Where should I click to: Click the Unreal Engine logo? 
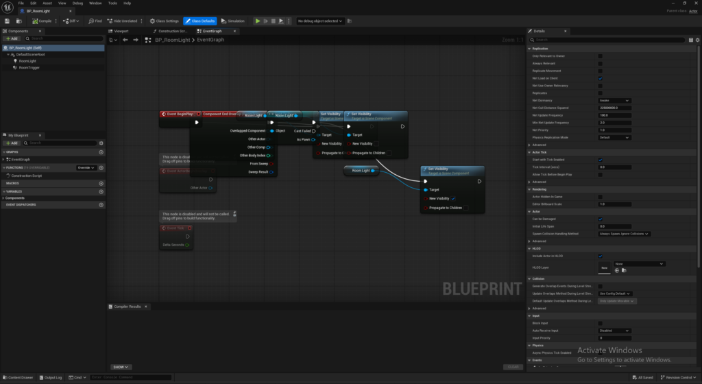[x=8, y=7]
